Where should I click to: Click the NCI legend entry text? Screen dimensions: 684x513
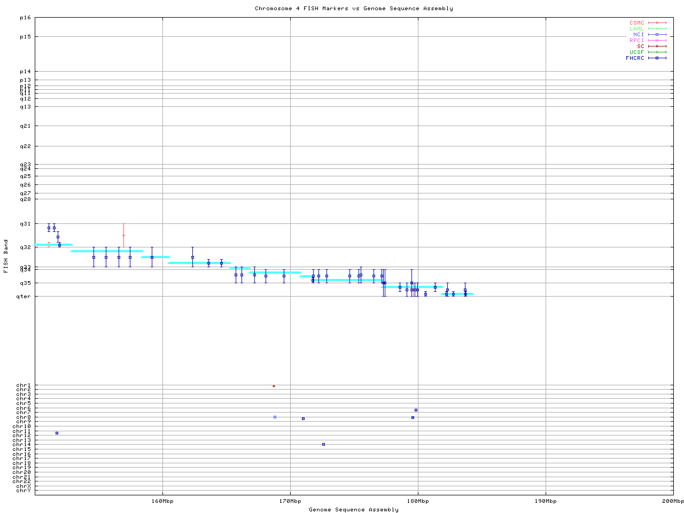pos(638,35)
